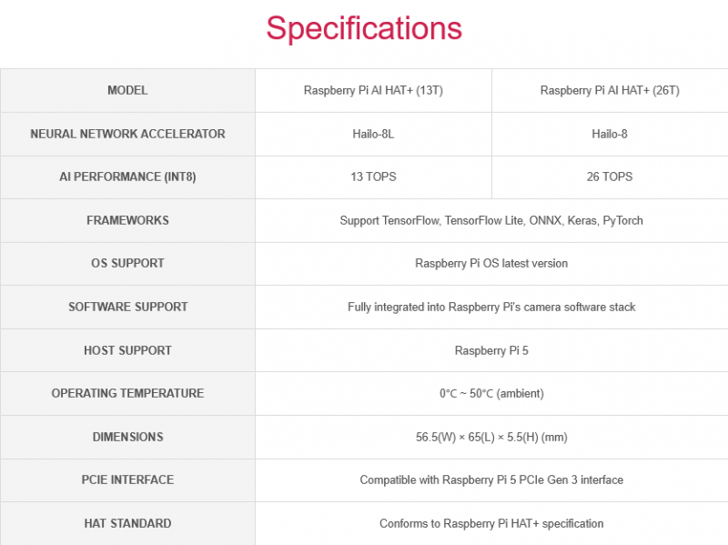Click the PCIE INTERFACE label
The height and width of the screenshot is (545, 728).
pos(127,479)
